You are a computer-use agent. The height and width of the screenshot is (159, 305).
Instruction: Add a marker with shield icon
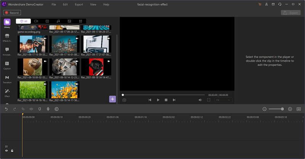click(40, 109)
